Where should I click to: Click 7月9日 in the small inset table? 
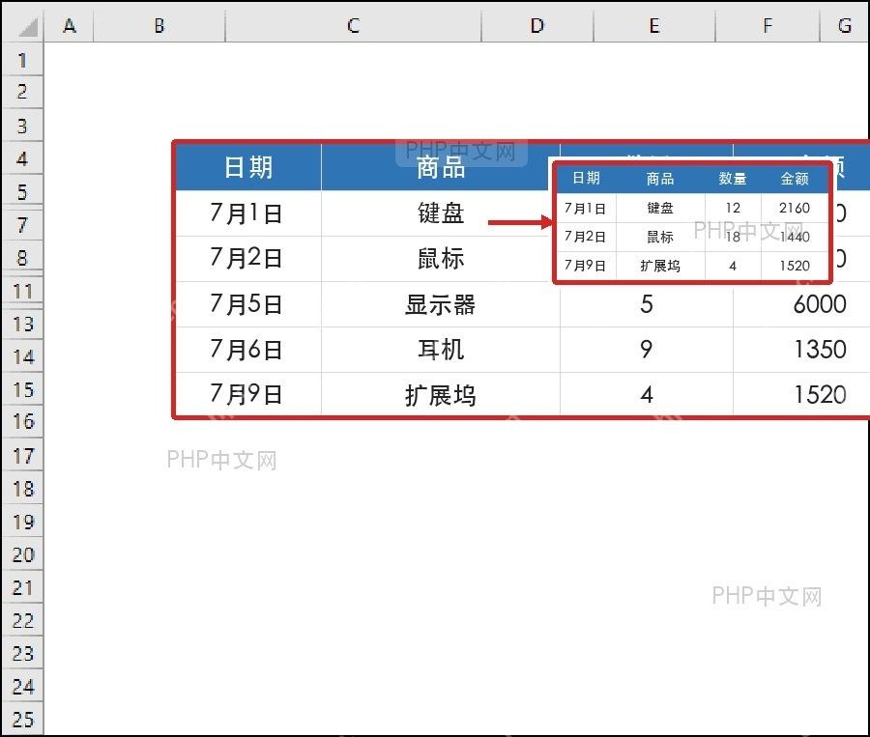click(585, 266)
